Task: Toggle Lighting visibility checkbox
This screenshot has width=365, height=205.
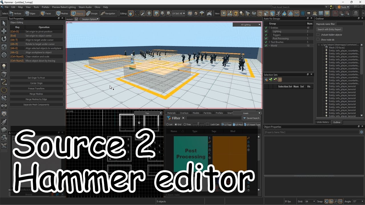Action: 266,31
